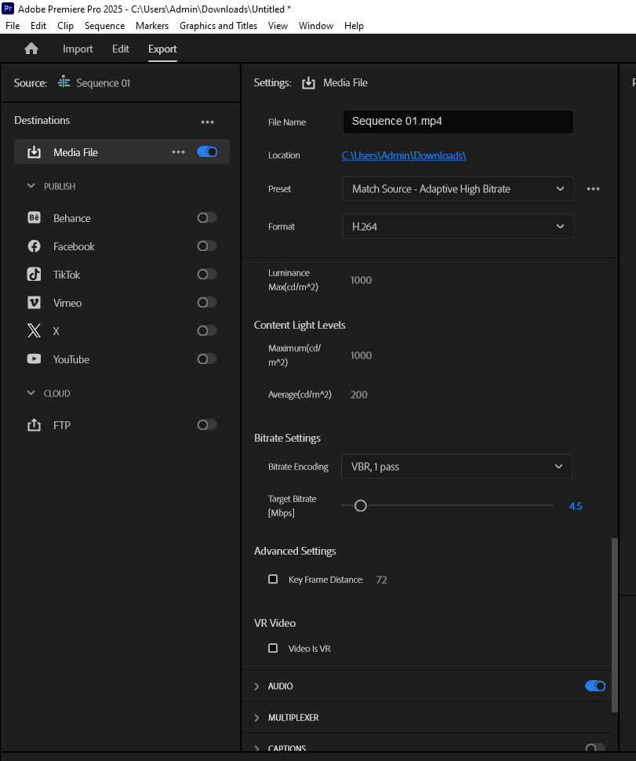
Task: Click the TikTok icon
Action: point(34,275)
